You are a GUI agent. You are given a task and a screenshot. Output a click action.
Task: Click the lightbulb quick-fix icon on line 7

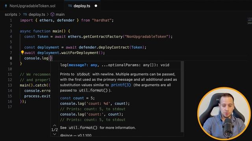(x=22, y=52)
